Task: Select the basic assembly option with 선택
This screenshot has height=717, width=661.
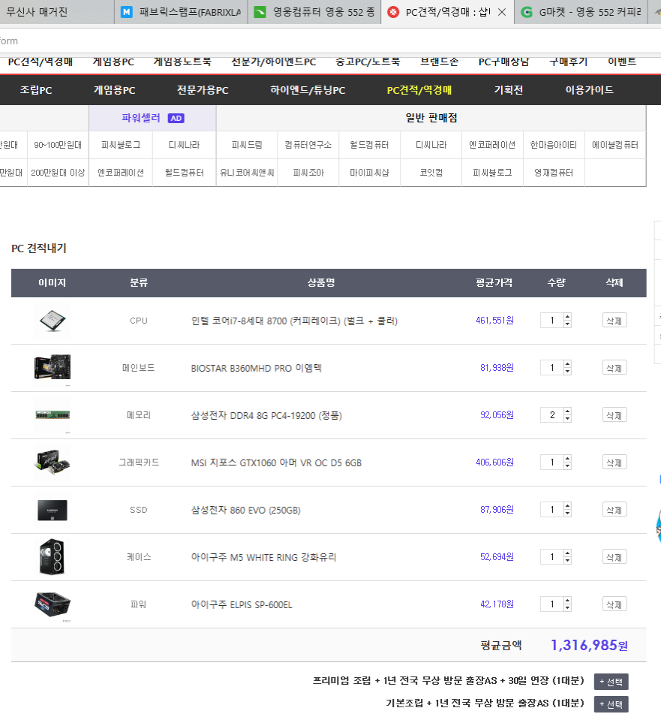Action: (611, 704)
